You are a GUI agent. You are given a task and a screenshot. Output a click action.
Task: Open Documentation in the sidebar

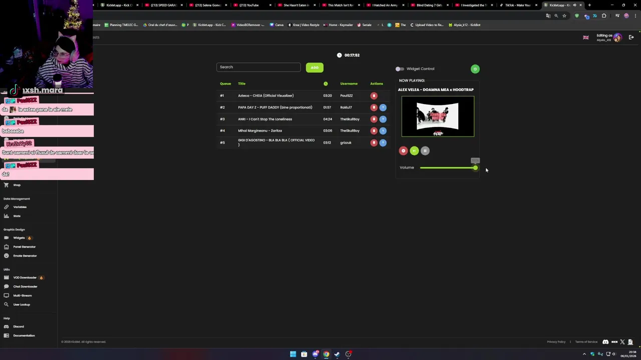pyautogui.click(x=24, y=335)
